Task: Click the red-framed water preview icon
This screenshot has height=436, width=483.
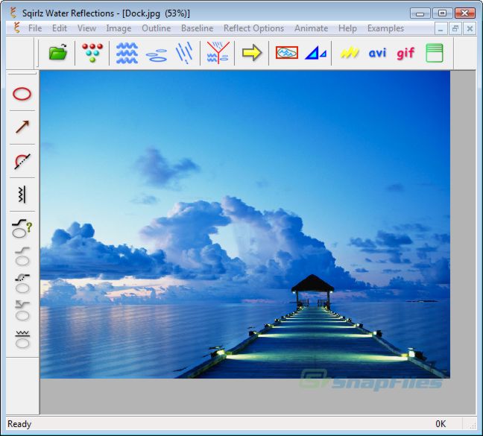Action: tap(287, 53)
